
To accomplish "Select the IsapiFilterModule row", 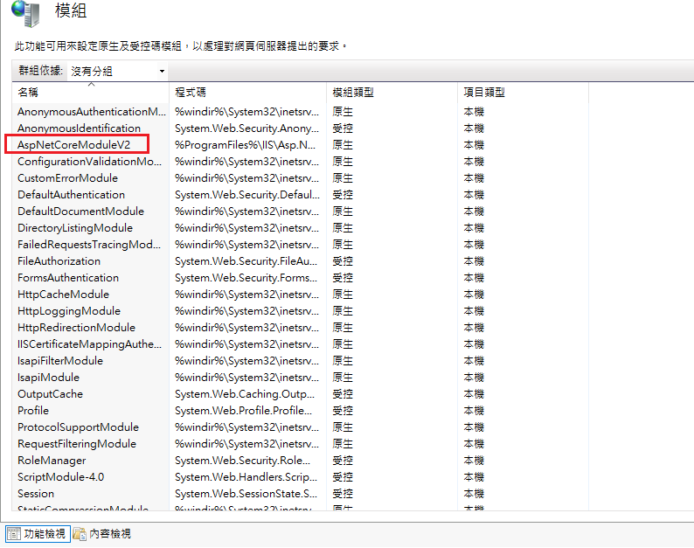I will [60, 361].
